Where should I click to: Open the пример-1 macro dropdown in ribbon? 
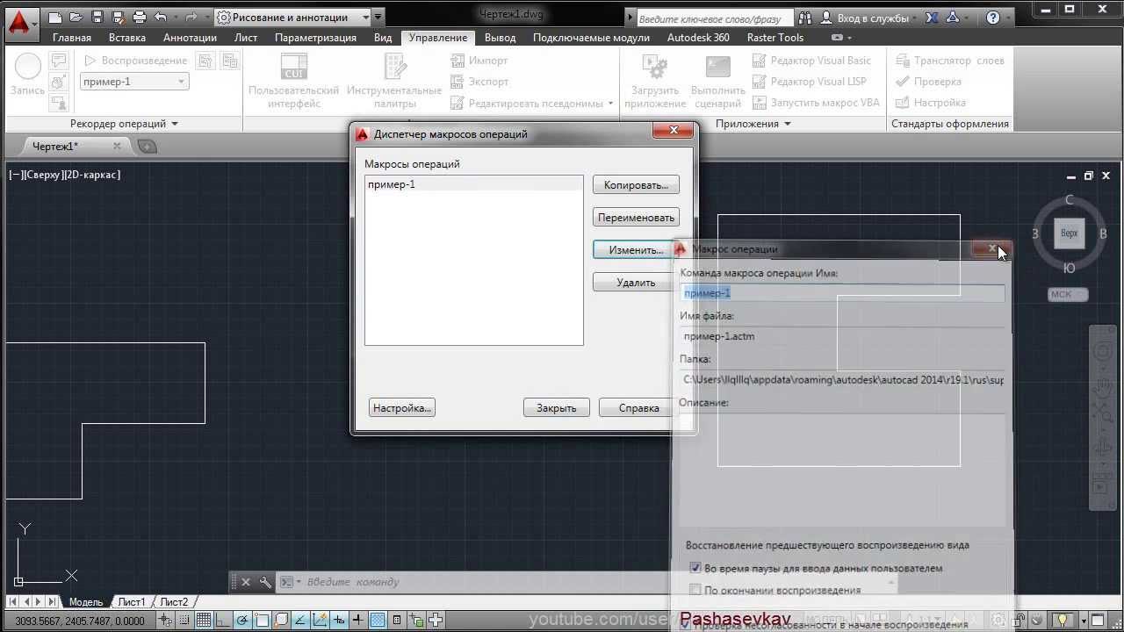(x=133, y=82)
